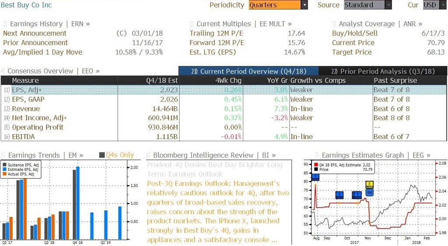Click the Prudent 4Q Denies Best Buy headline

point(214,169)
